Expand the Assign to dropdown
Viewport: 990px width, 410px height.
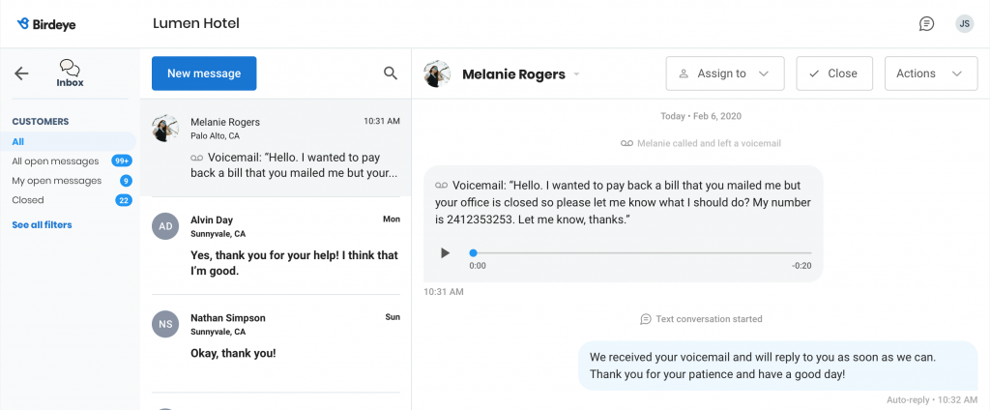[x=725, y=73]
